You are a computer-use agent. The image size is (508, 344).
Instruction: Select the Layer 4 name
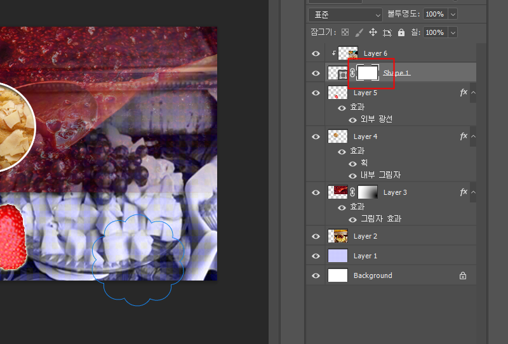point(366,136)
